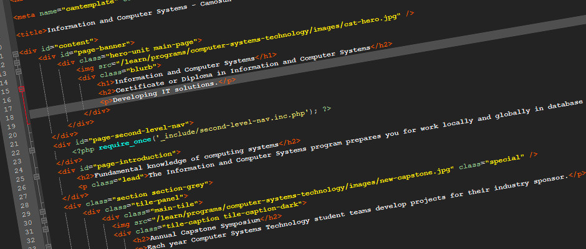Select line number 17 in the gutter
Image resolution: width=586 pixels, height=249 pixels.
8,109
